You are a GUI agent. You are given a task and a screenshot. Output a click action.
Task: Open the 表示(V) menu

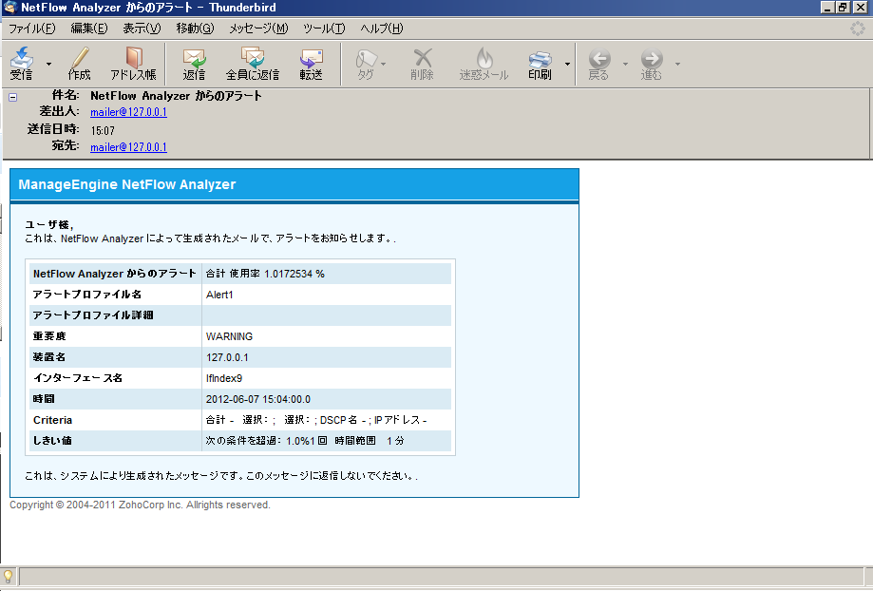click(x=142, y=29)
